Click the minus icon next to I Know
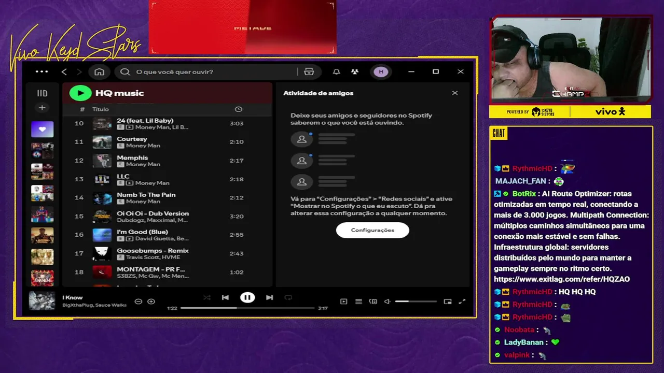Image resolution: width=664 pixels, height=373 pixels. tap(138, 301)
